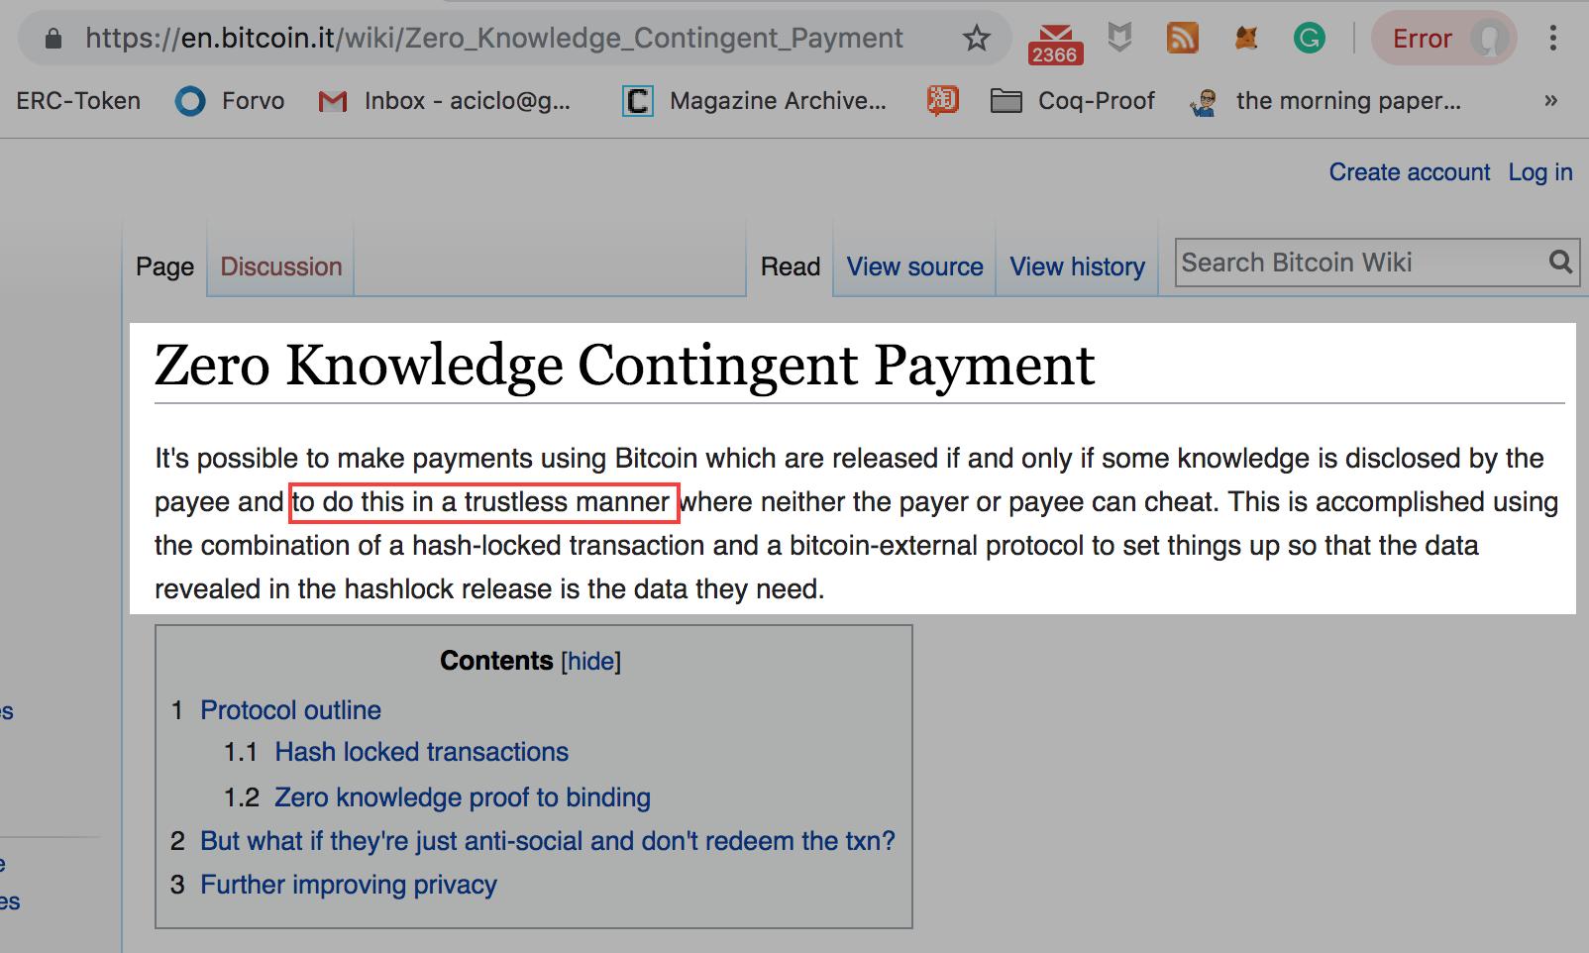The height and width of the screenshot is (953, 1589).
Task: Jump to Hash locked transactions section
Action: click(x=422, y=752)
